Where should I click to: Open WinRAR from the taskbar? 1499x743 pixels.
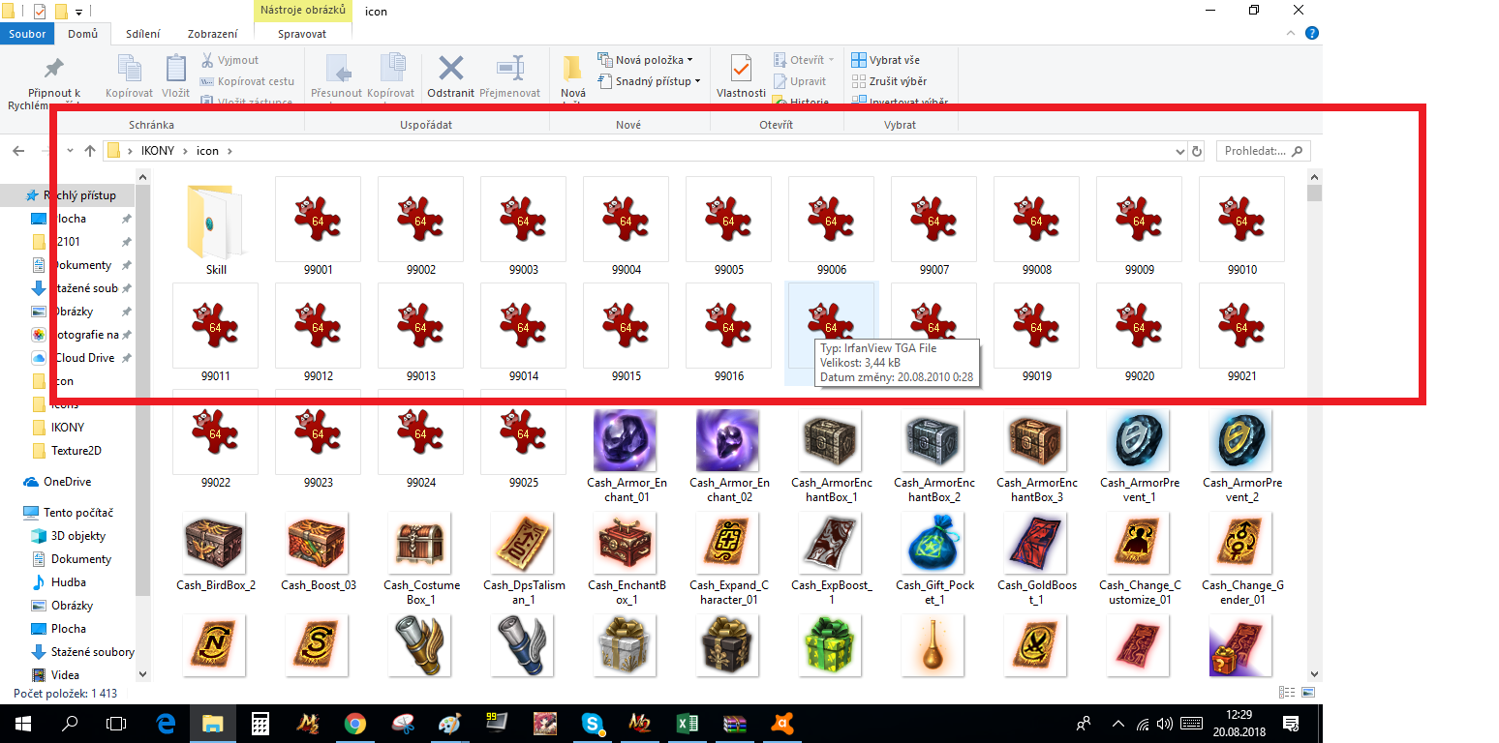pyautogui.click(x=734, y=724)
